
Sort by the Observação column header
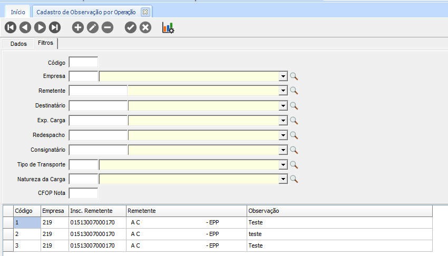pos(339,211)
